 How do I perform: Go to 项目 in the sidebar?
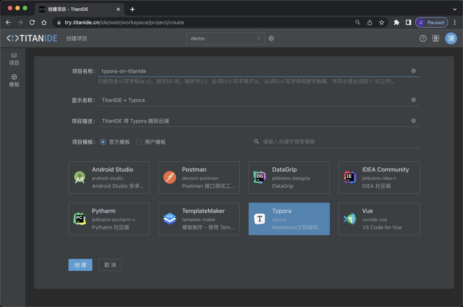click(14, 59)
